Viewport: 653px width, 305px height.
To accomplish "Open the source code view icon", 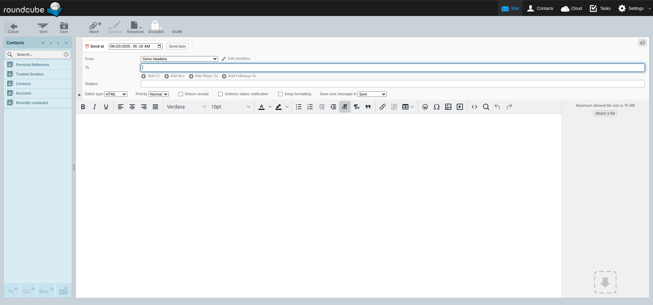I will click(x=474, y=107).
